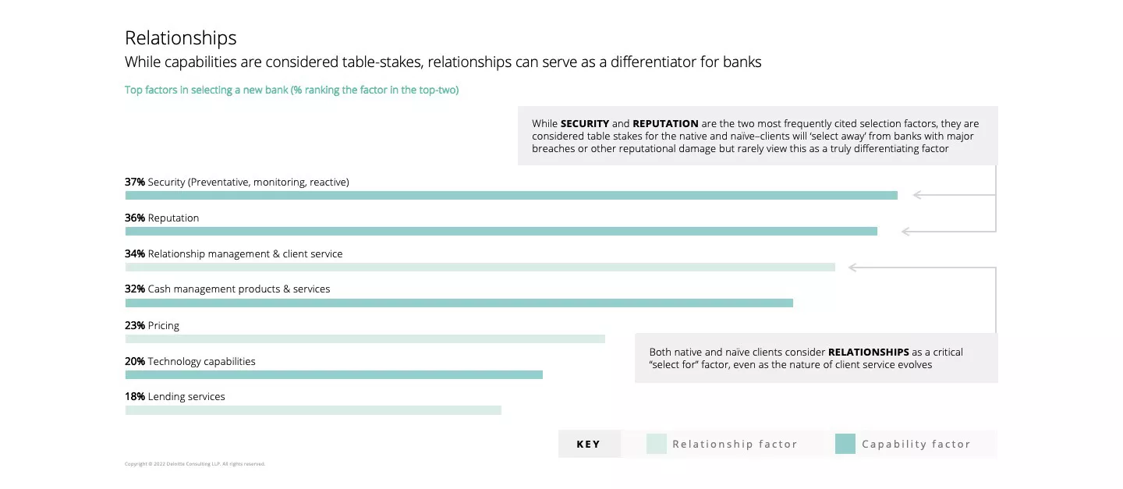Click the Cash management products & services bar

pos(459,303)
